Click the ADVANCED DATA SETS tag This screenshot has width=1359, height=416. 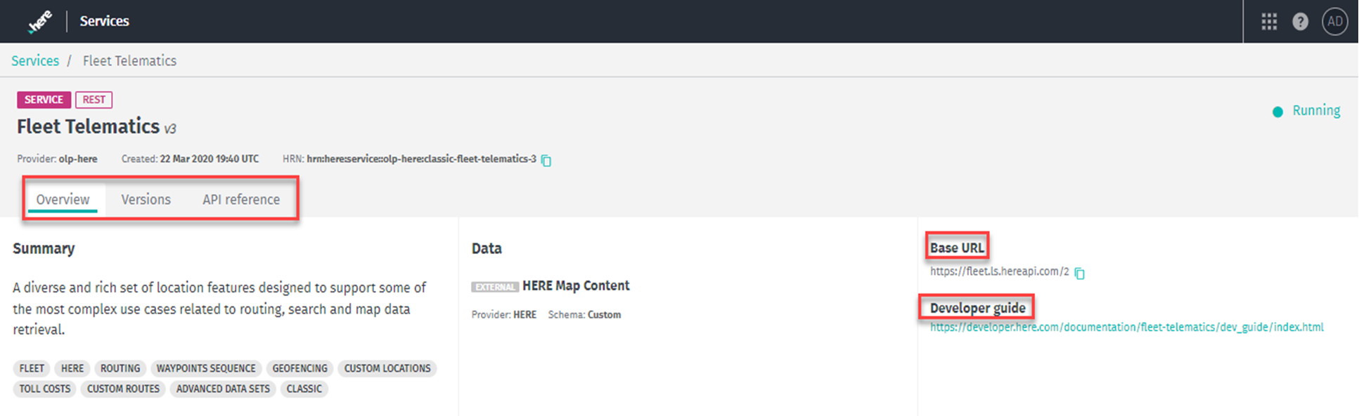tap(223, 389)
